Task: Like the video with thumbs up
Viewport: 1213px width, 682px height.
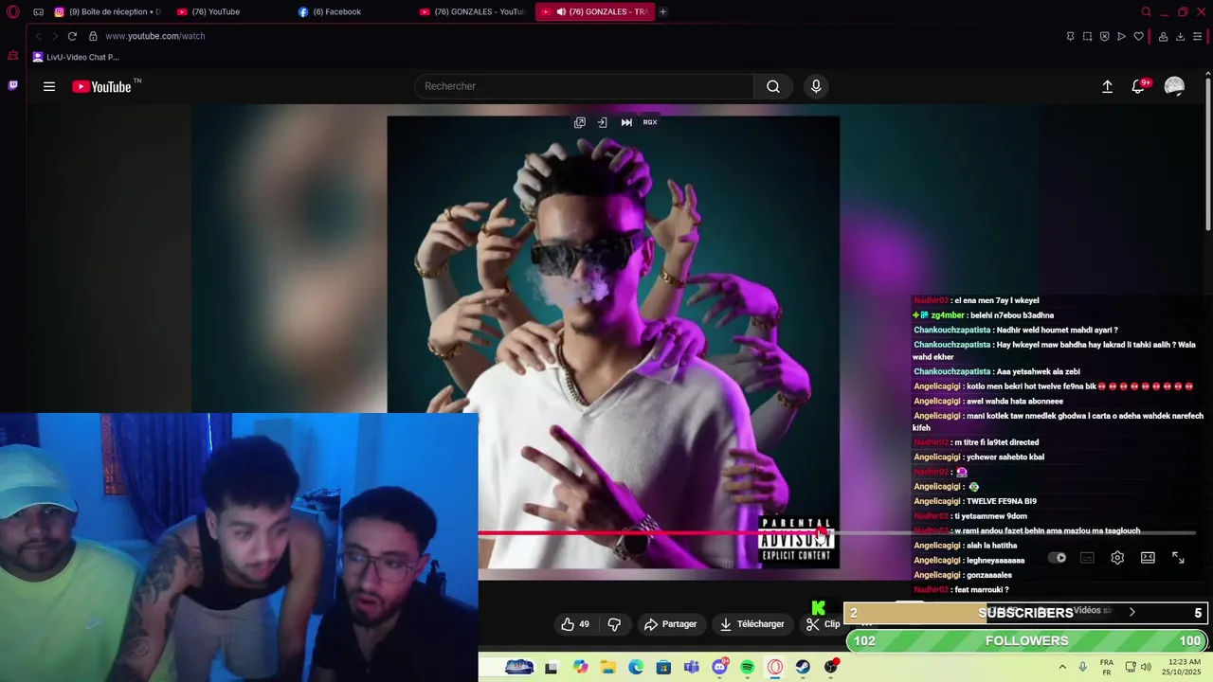Action: point(575,624)
